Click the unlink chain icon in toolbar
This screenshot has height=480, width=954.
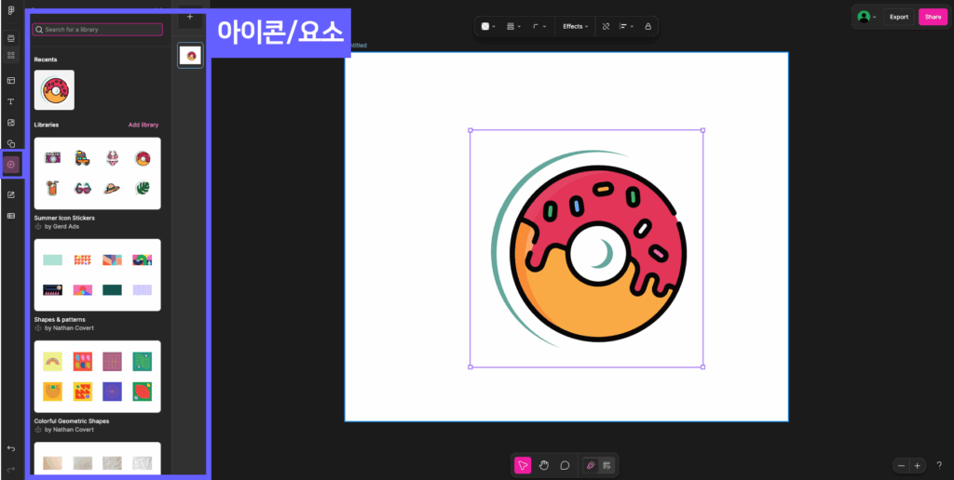pos(606,27)
